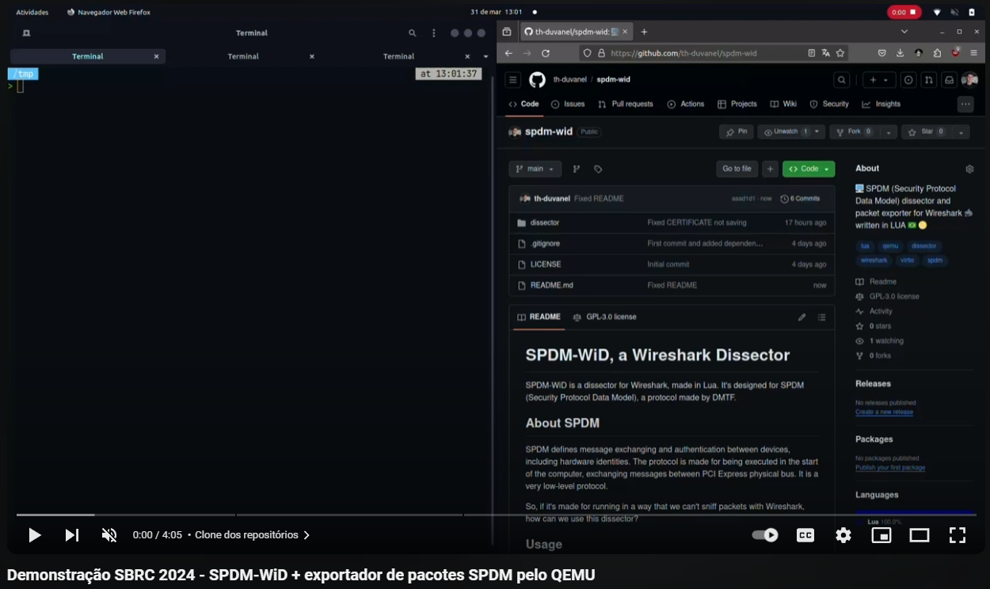Screen dimensions: 990x589
Task: Unmute the video player volume
Action: pyautogui.click(x=109, y=535)
